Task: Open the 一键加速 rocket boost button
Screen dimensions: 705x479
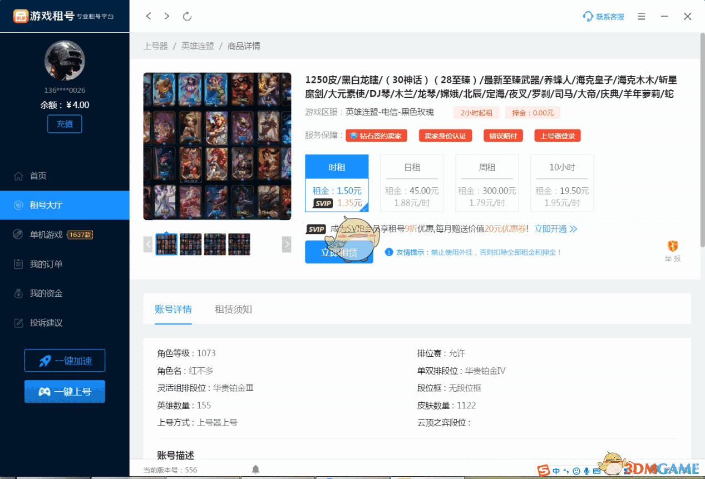Action: tap(65, 360)
